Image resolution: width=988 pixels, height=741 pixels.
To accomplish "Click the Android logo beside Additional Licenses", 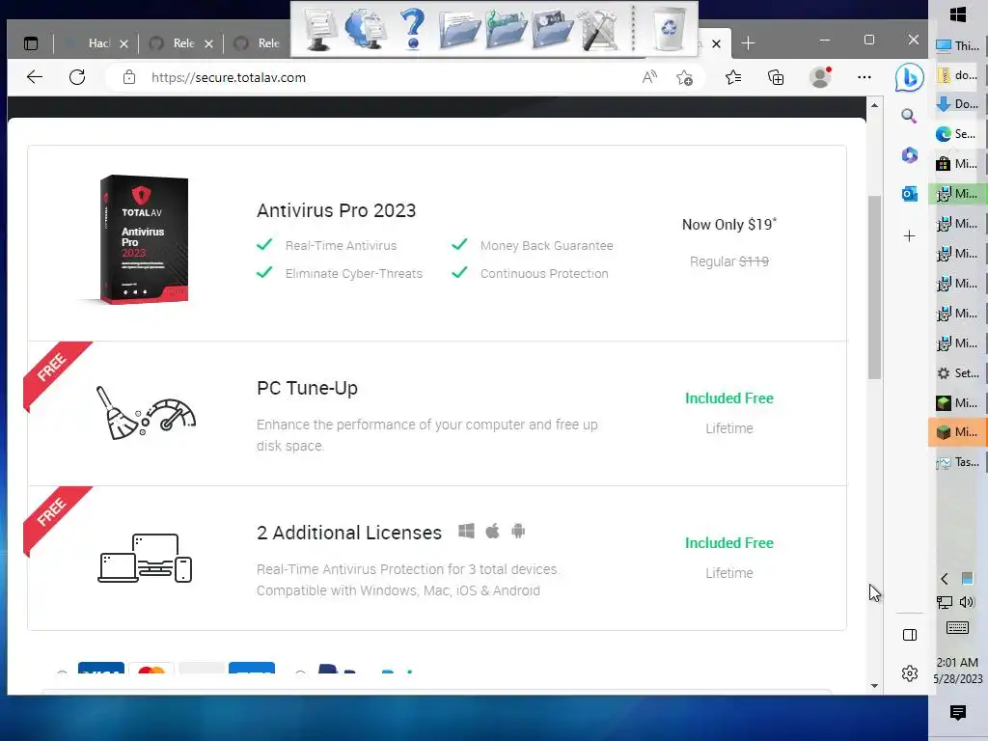I will 518,532.
